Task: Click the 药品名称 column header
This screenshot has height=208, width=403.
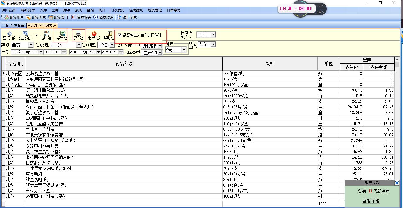Action: point(124,63)
